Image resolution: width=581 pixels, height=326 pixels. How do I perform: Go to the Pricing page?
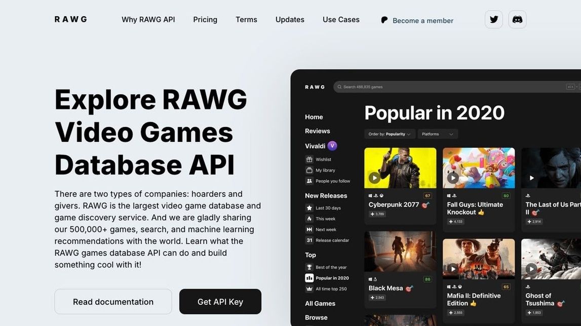[205, 20]
